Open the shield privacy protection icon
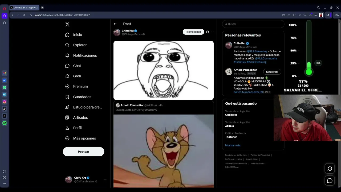 click(x=294, y=15)
